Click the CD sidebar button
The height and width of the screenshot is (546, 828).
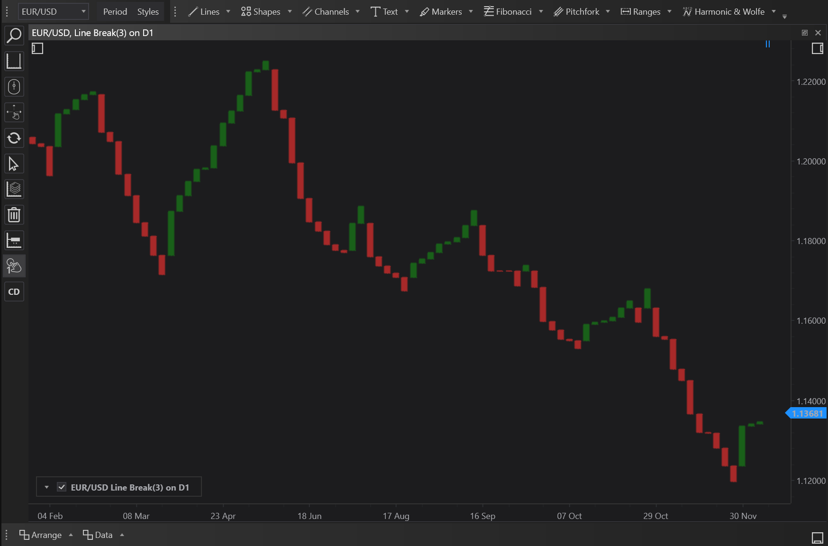click(14, 292)
